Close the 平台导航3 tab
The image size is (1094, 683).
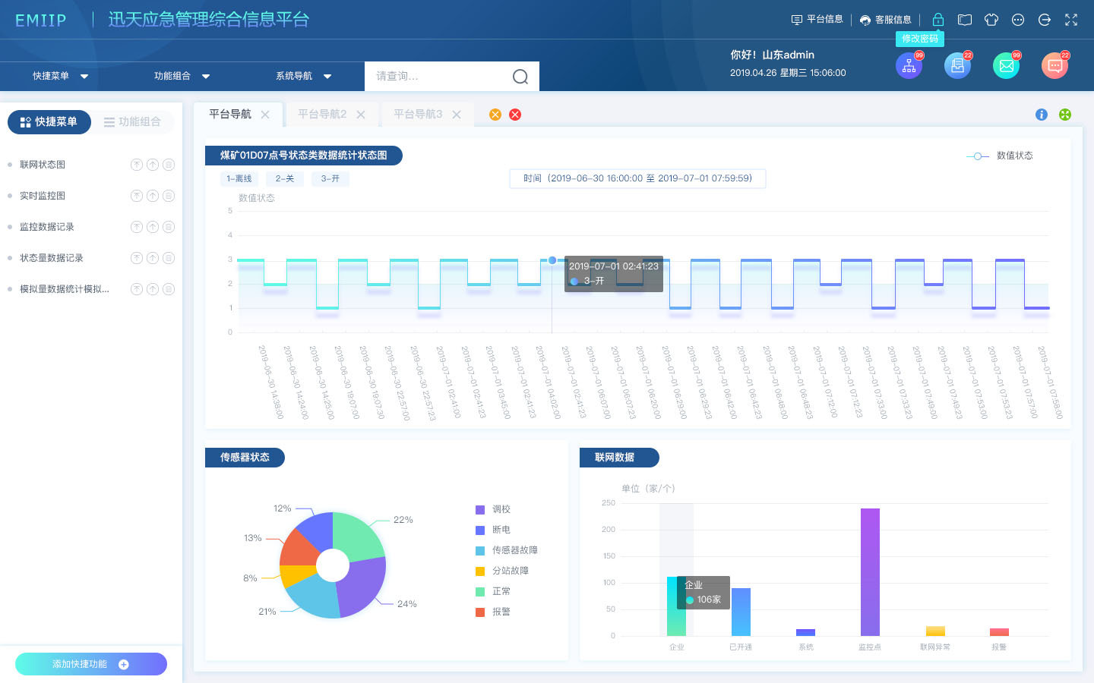click(457, 115)
